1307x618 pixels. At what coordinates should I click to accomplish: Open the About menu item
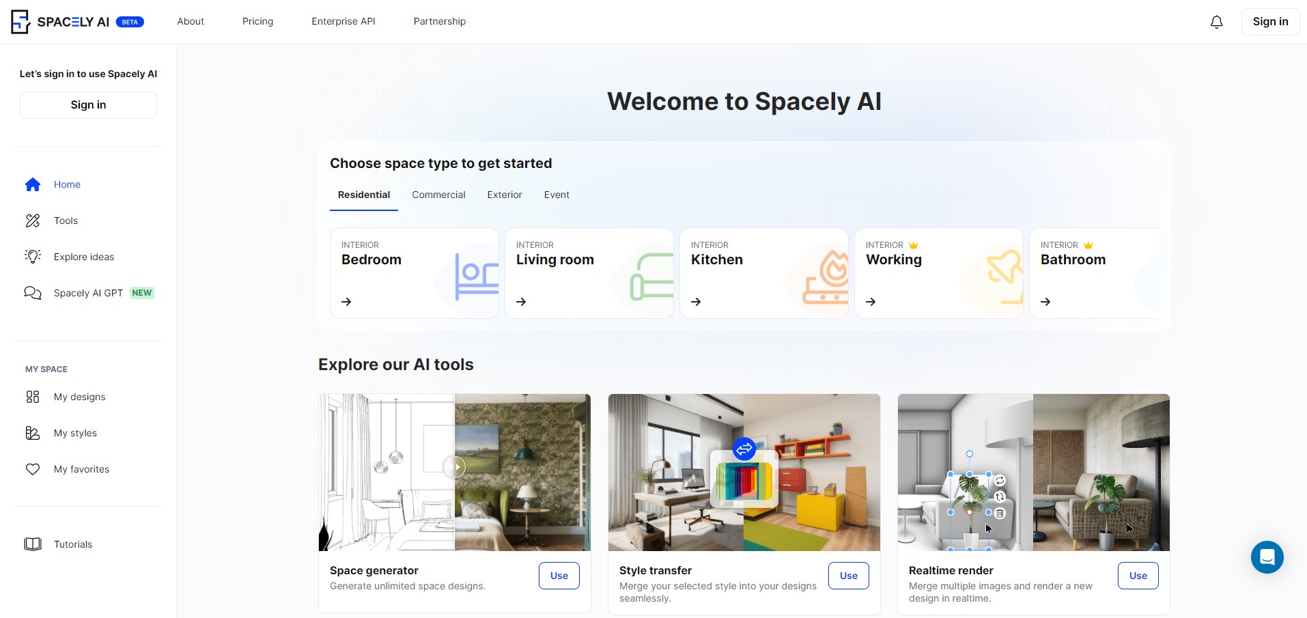pyautogui.click(x=191, y=22)
